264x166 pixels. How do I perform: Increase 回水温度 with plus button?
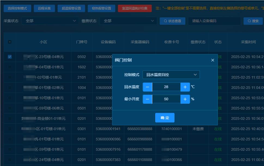(x=185, y=87)
